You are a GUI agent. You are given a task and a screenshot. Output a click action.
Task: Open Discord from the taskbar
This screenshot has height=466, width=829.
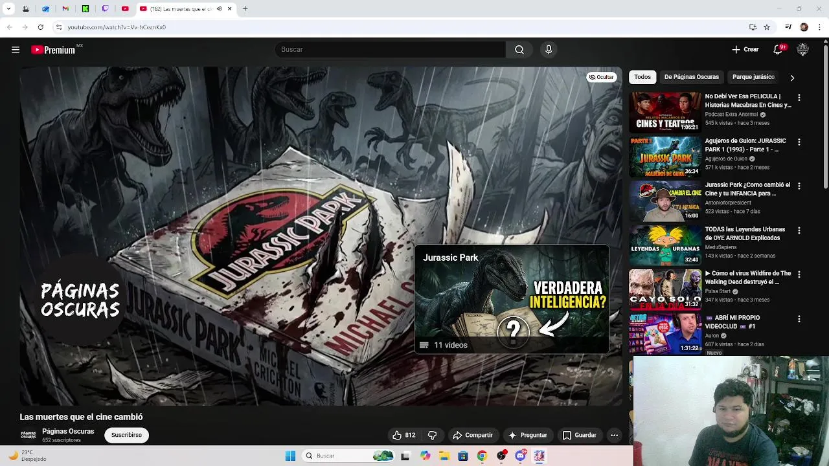pos(520,456)
